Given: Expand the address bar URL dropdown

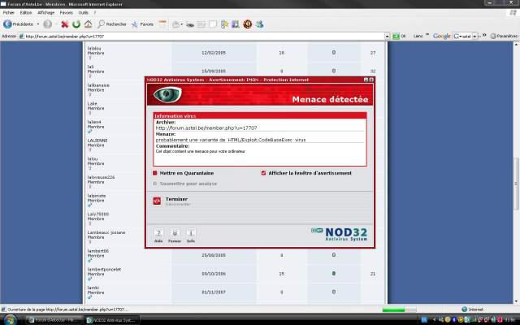Looking at the screenshot, I should tap(387, 36).
